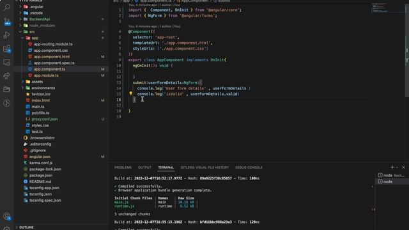
Task: Open favicon.ico file
Action: (41, 94)
